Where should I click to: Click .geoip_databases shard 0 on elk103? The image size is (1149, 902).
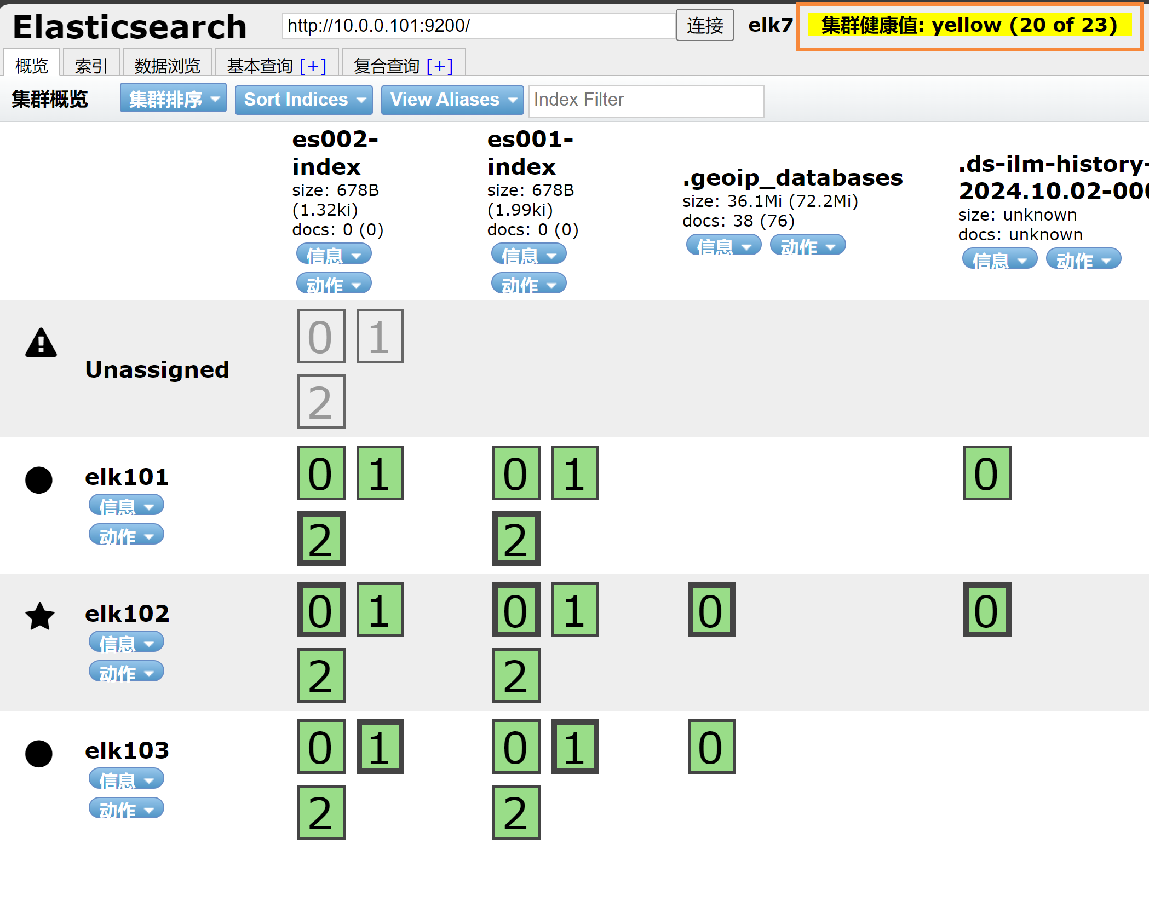[x=711, y=747]
